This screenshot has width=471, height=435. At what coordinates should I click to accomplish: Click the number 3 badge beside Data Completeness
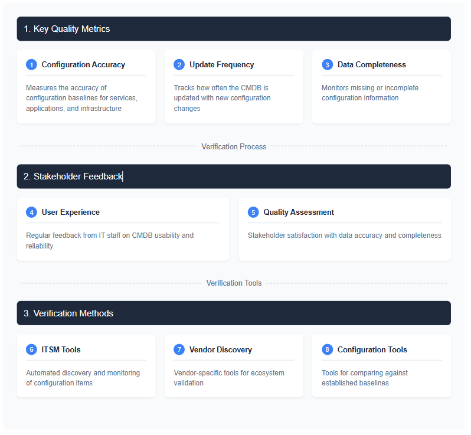point(327,65)
